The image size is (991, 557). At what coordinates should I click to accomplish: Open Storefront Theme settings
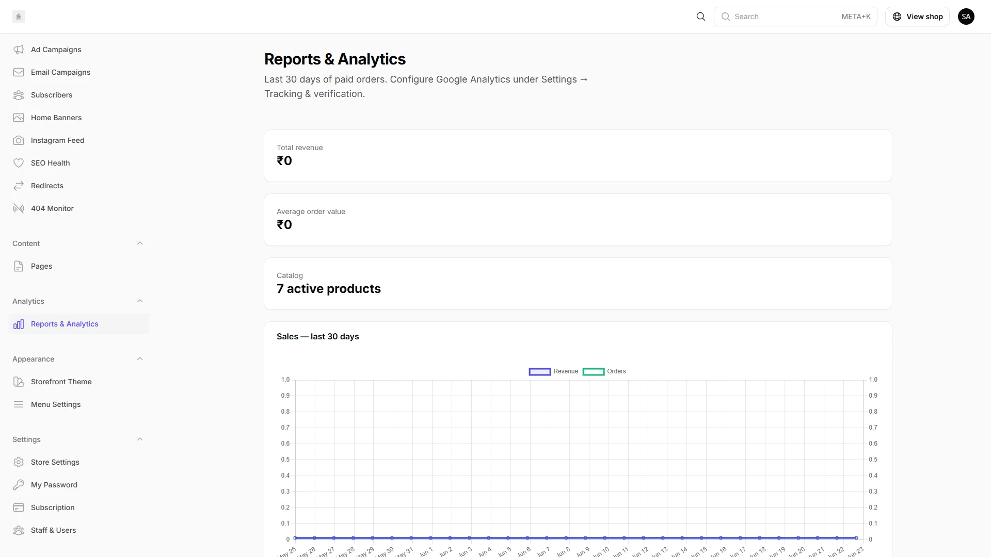78,382
